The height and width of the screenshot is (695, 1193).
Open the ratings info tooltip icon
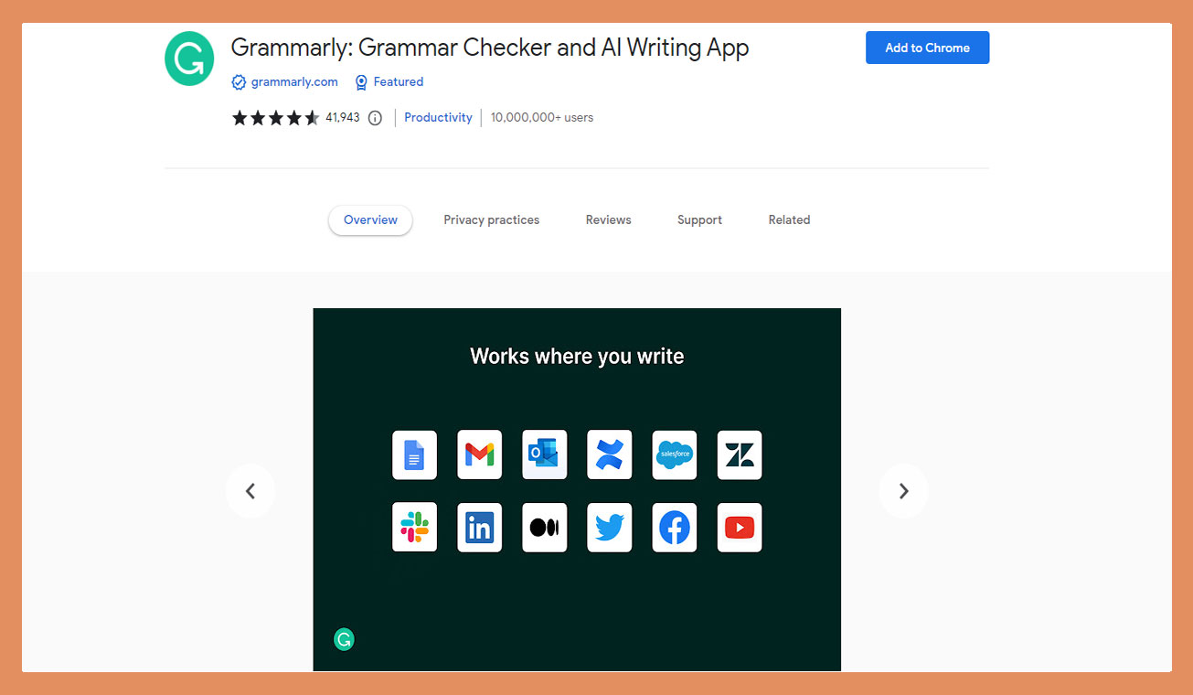click(375, 117)
